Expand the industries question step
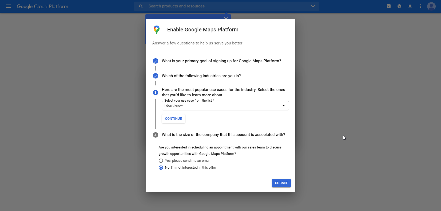The width and height of the screenshot is (441, 211). 201,76
